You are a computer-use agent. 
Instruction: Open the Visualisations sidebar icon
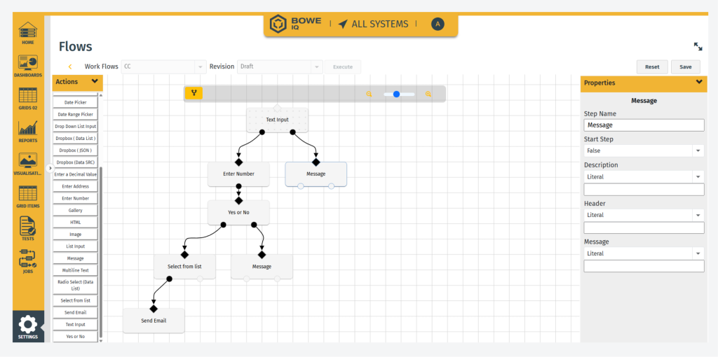pyautogui.click(x=27, y=162)
